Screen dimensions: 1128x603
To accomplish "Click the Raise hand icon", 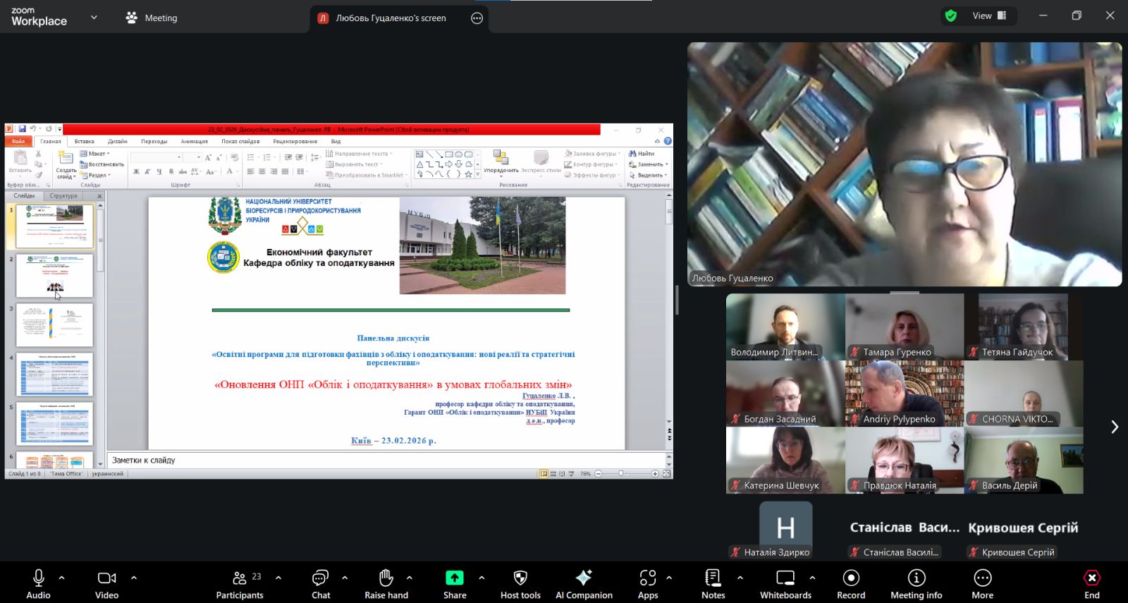I will [386, 583].
